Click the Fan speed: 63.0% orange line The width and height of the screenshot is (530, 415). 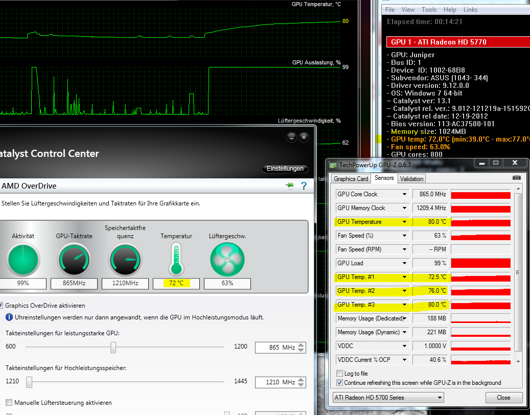click(419, 147)
